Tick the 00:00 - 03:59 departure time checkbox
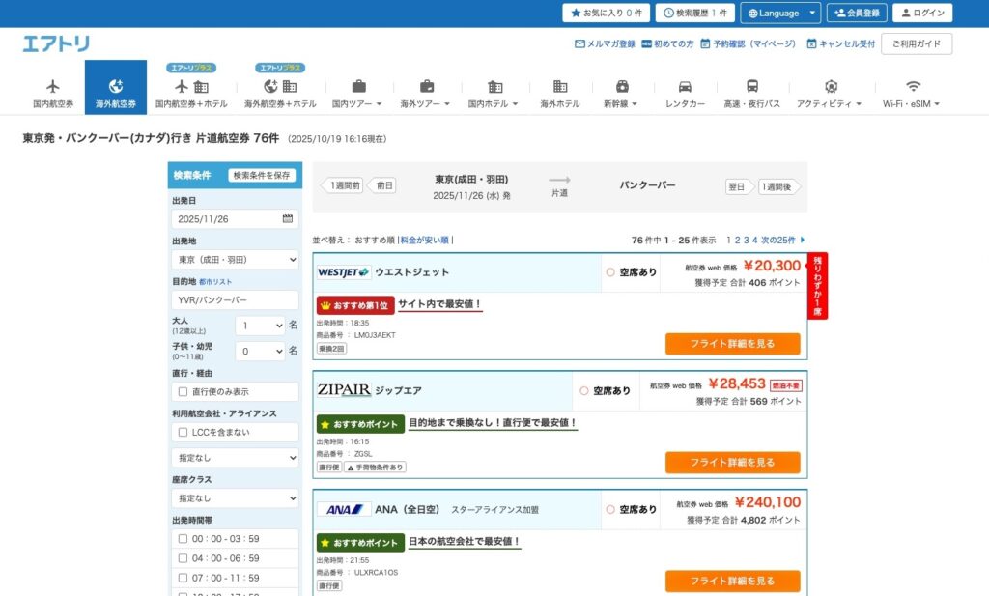The height and width of the screenshot is (596, 989). tap(183, 539)
